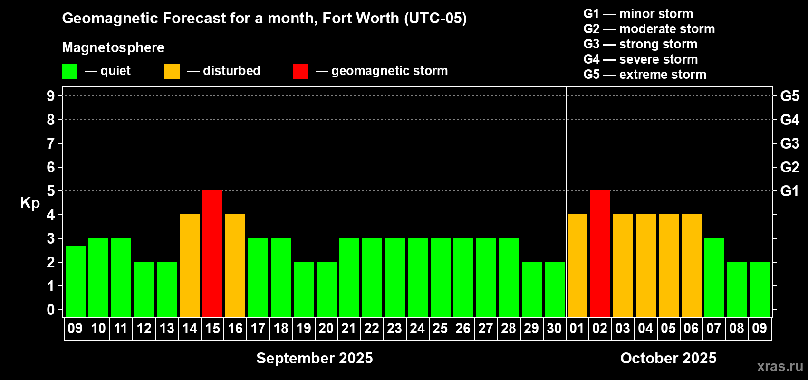Click the green bar for October 07
The image size is (808, 380).
[714, 277]
